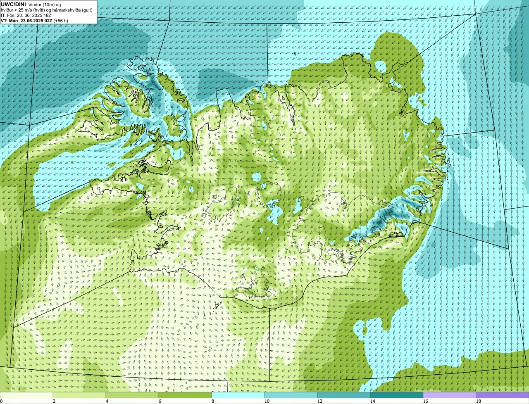Viewport: 529px width, 404px height.
Task: Click the legend scale label '16'
Action: tap(426, 401)
